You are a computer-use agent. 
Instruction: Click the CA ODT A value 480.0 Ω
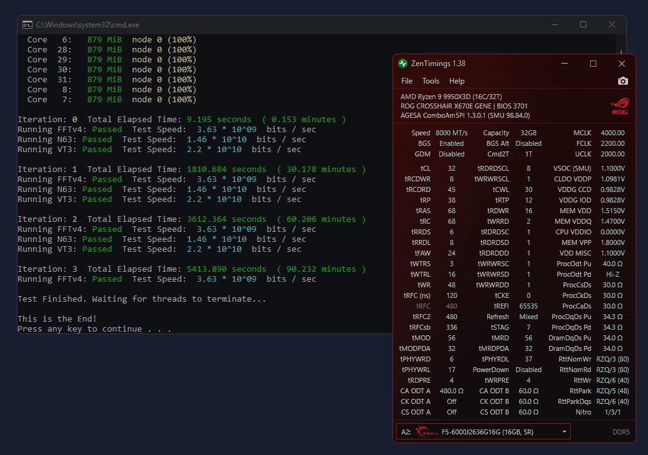tap(451, 391)
